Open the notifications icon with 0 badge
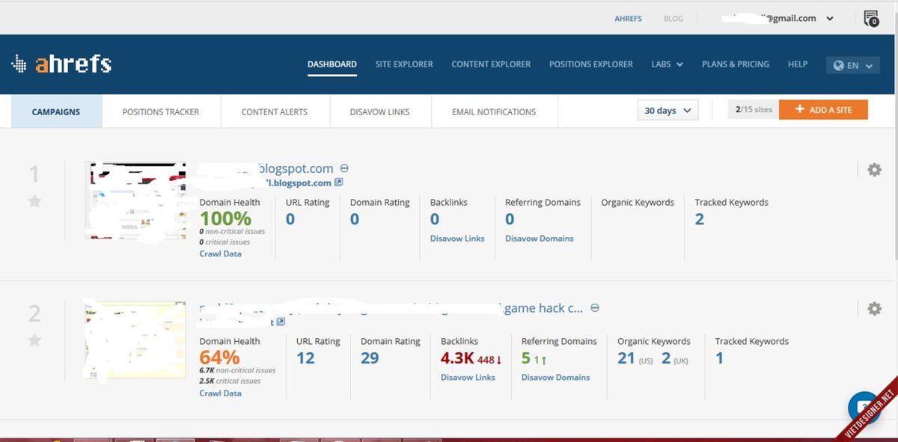 (871, 19)
